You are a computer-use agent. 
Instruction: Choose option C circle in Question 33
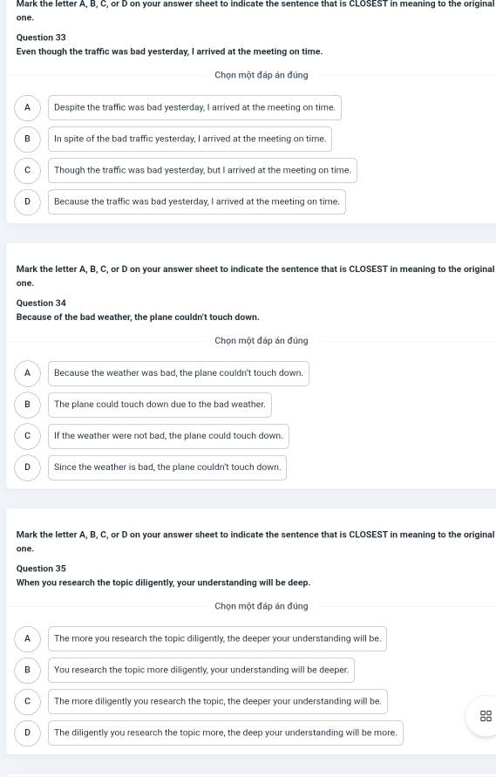pos(27,170)
